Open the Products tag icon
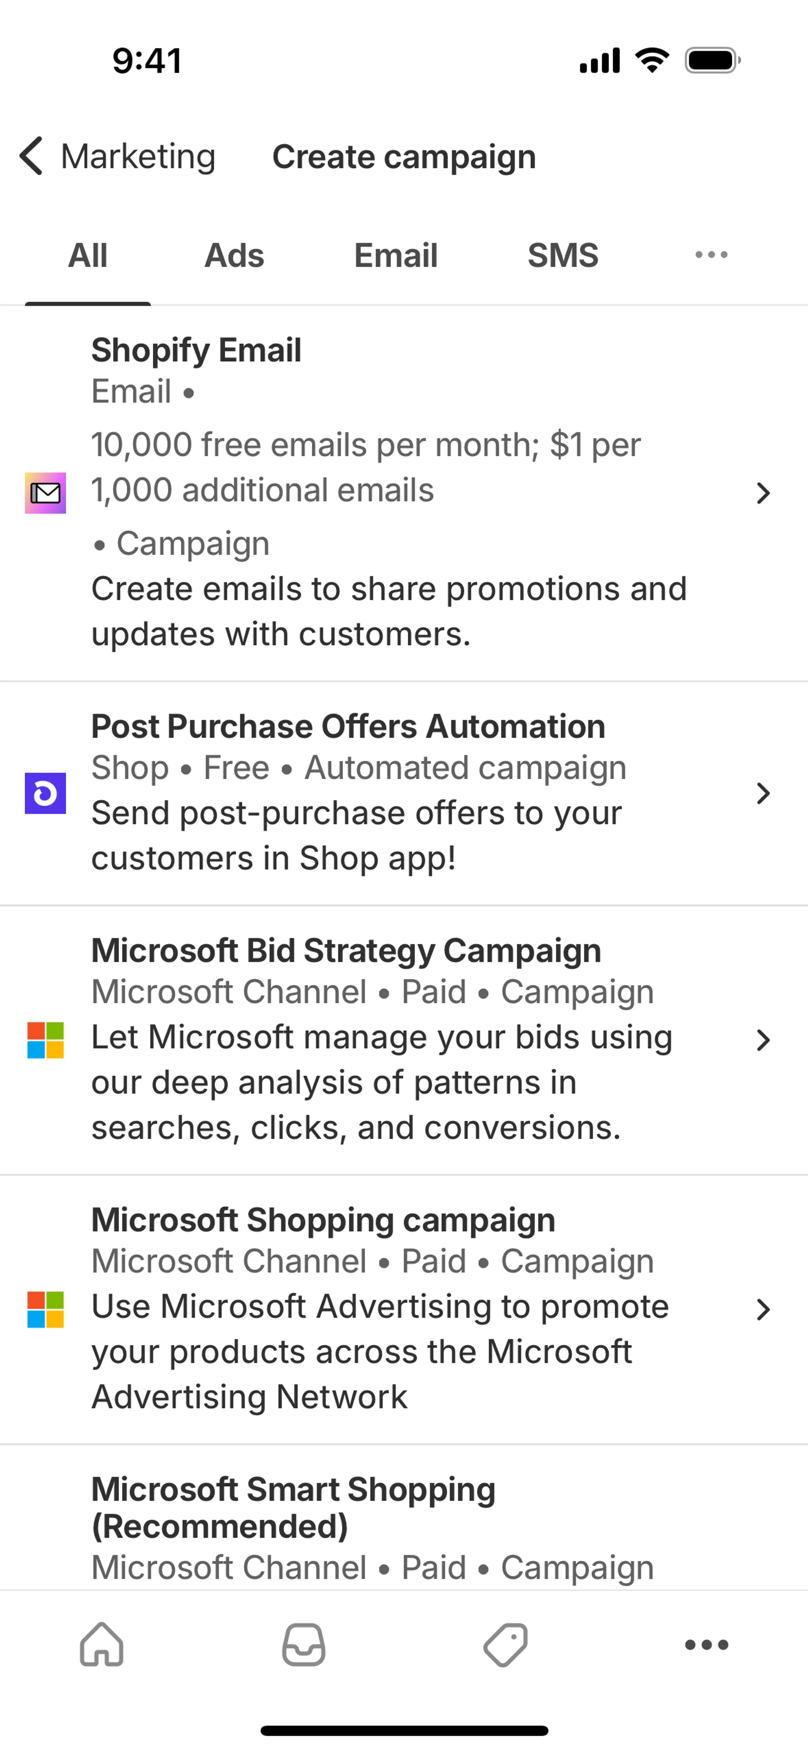This screenshot has width=808, height=1752. 505,1645
